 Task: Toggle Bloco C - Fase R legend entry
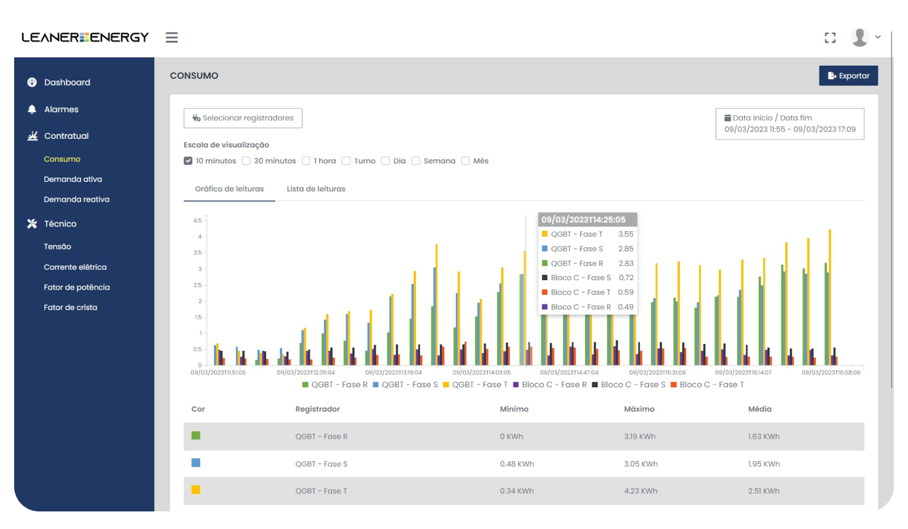[550, 385]
